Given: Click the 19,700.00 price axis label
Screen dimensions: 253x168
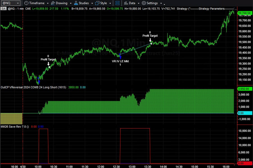Looking at the screenshot, I should tap(245, 20).
